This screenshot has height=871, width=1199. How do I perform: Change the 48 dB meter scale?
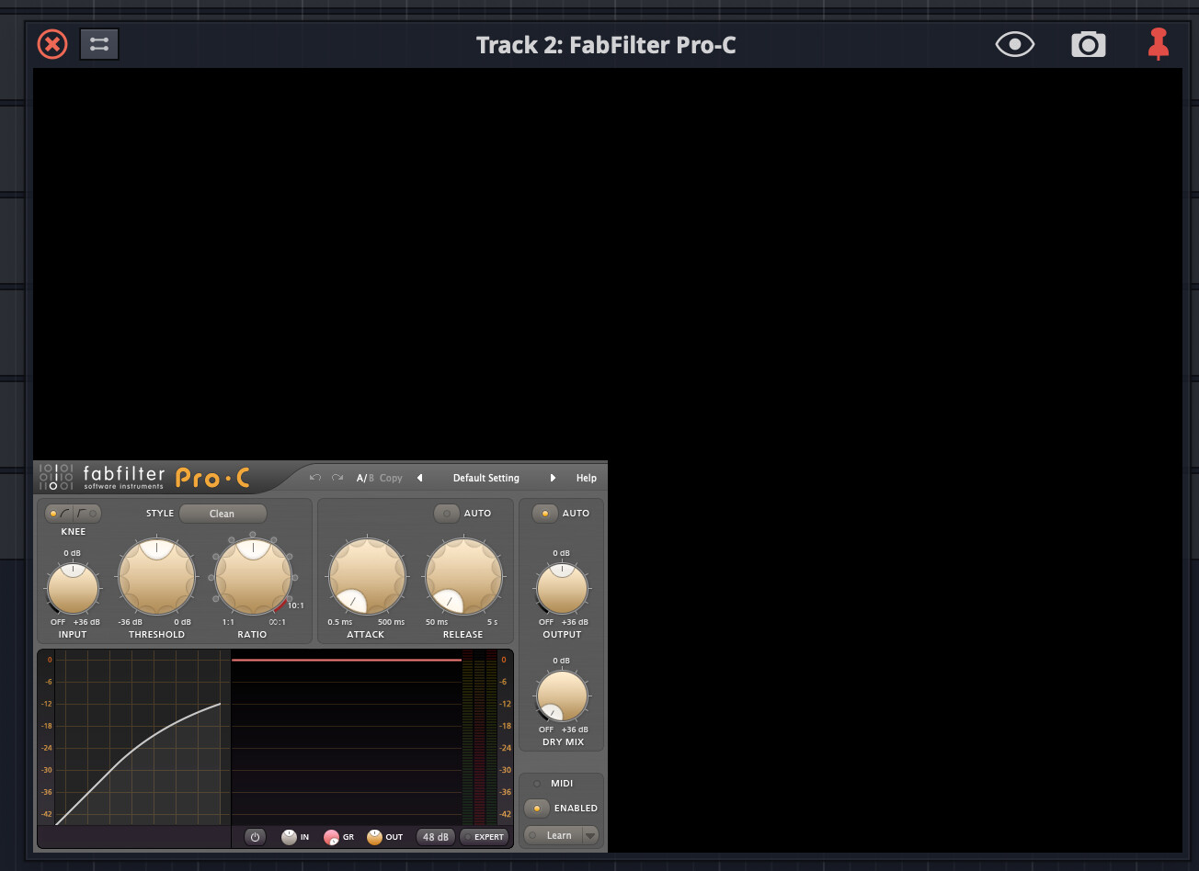point(436,837)
